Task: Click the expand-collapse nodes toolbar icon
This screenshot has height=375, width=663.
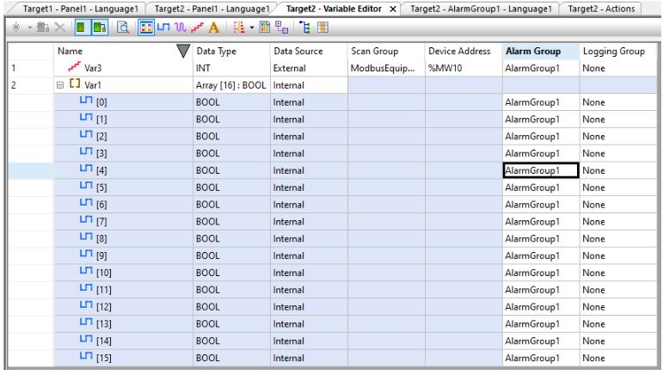Action: [x=281, y=28]
